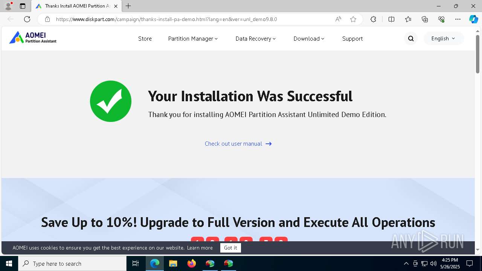
Task: Launch the Copilot sidebar icon
Action: [x=473, y=19]
